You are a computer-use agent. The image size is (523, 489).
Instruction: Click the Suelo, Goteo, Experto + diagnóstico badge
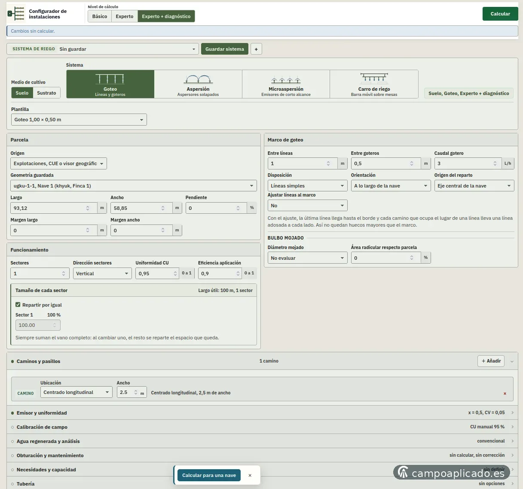coord(469,93)
